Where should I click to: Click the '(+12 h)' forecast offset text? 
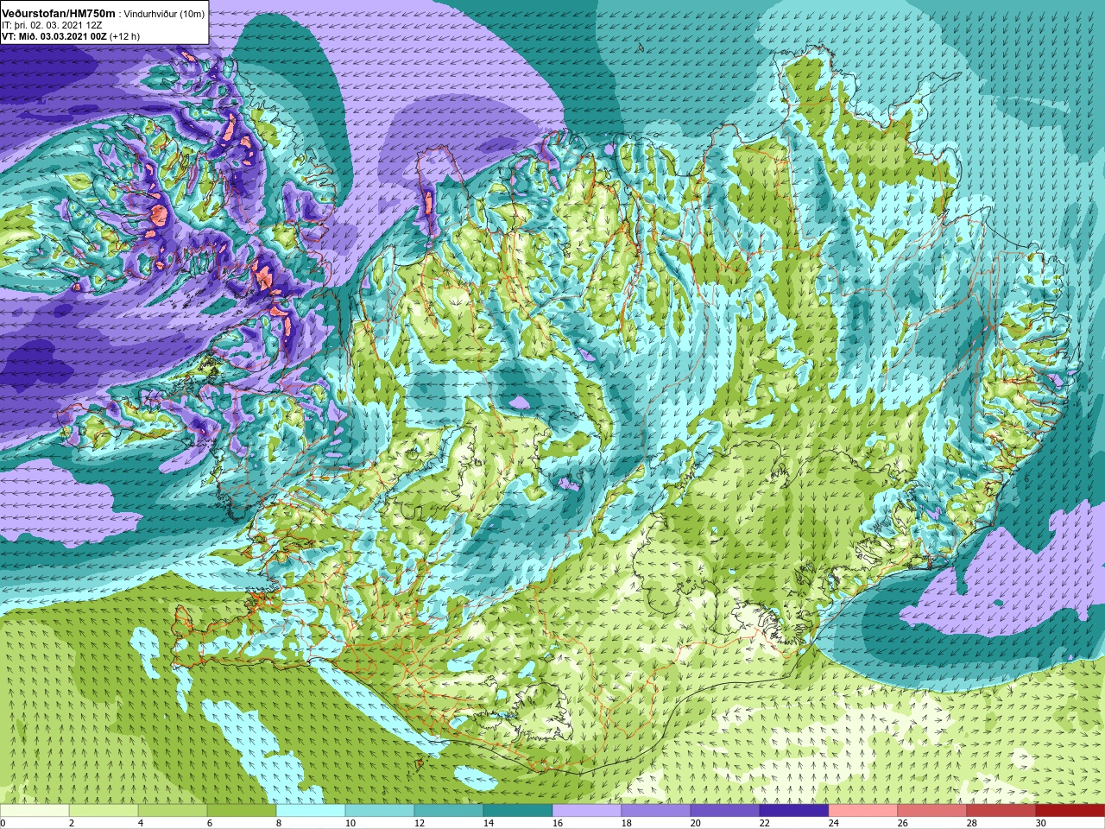click(x=124, y=36)
